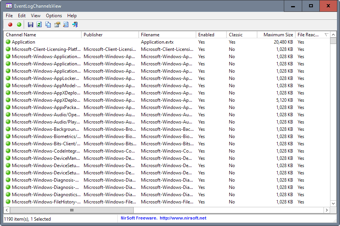Select the Microsoft-Client-Licensing-Platf... channel name
This screenshot has width=340, height=226.
pos(46,49)
